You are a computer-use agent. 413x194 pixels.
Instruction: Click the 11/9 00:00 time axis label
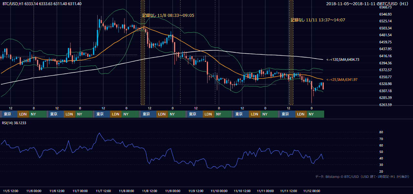[173, 191]
